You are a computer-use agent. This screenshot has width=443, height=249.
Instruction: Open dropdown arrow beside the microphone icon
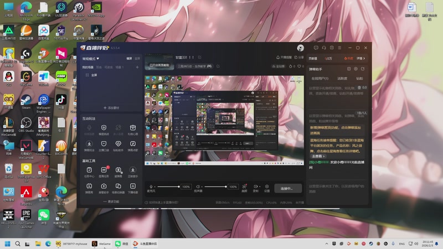155,186
